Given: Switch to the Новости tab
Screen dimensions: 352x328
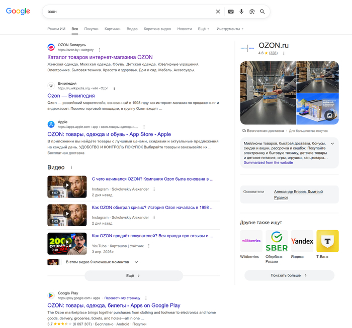Looking at the screenshot, I should [x=185, y=29].
